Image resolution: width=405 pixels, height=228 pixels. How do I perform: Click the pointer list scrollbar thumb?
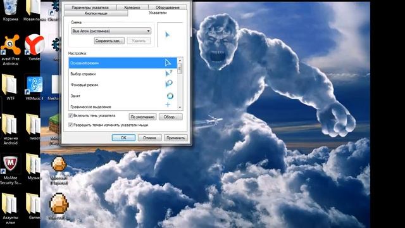point(180,69)
